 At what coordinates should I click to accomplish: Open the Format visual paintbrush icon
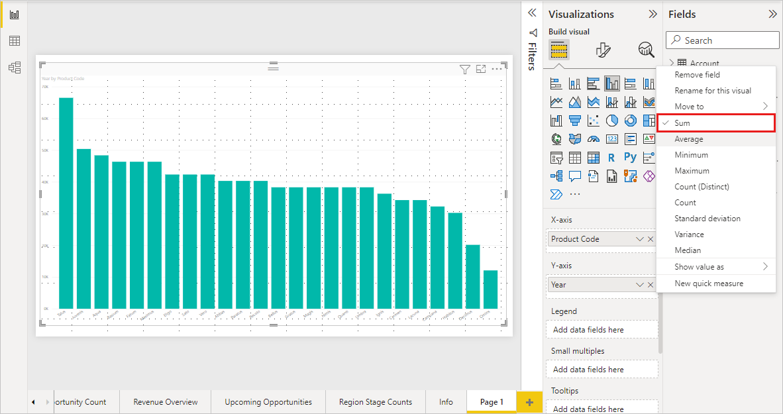[603, 50]
